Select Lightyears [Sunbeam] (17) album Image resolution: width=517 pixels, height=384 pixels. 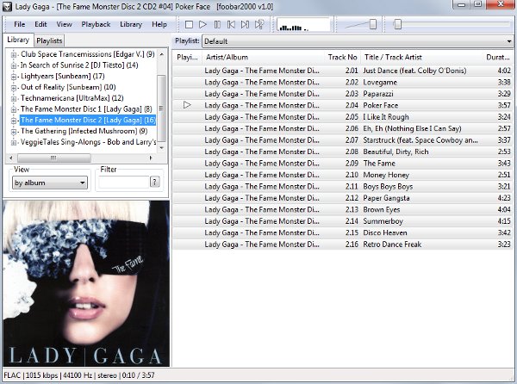[x=63, y=76]
